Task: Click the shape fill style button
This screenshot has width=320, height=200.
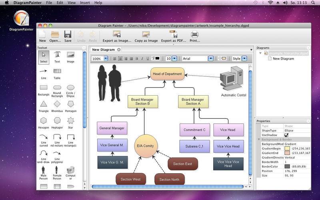Action: point(222,58)
